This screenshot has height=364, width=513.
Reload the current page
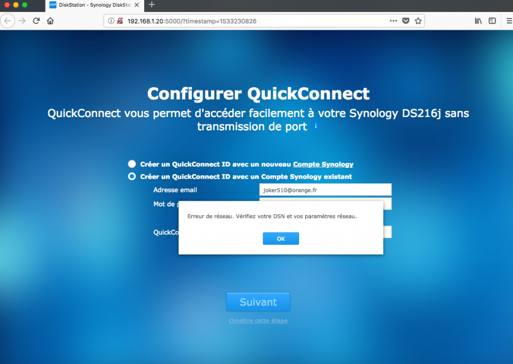36,21
